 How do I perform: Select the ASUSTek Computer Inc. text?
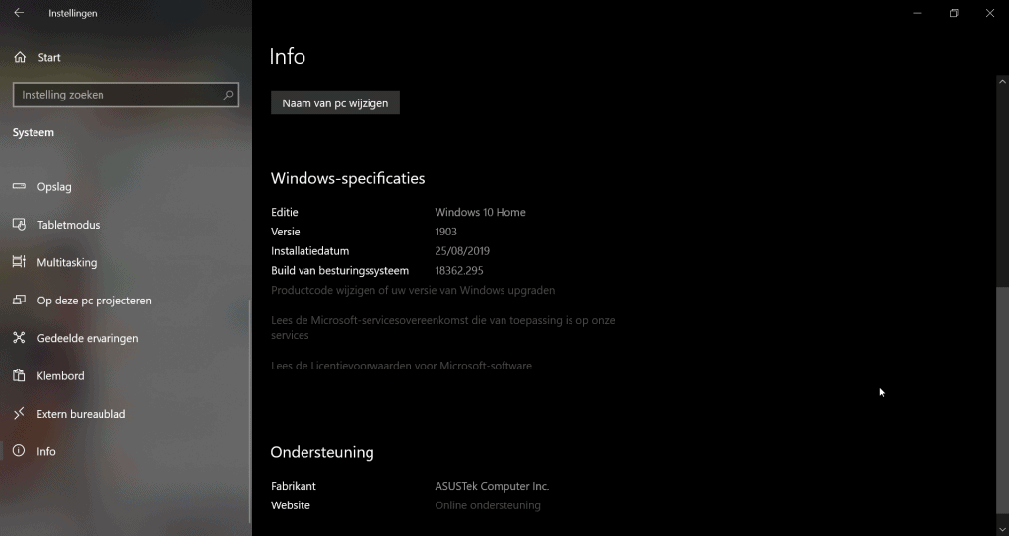[492, 486]
